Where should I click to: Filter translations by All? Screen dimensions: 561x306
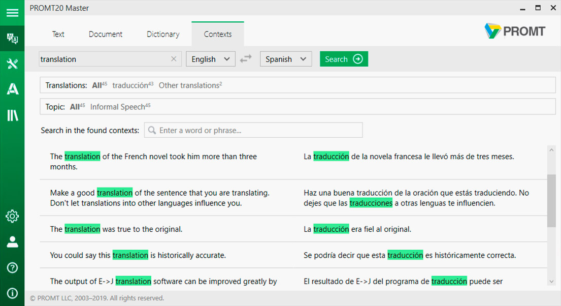pos(100,85)
